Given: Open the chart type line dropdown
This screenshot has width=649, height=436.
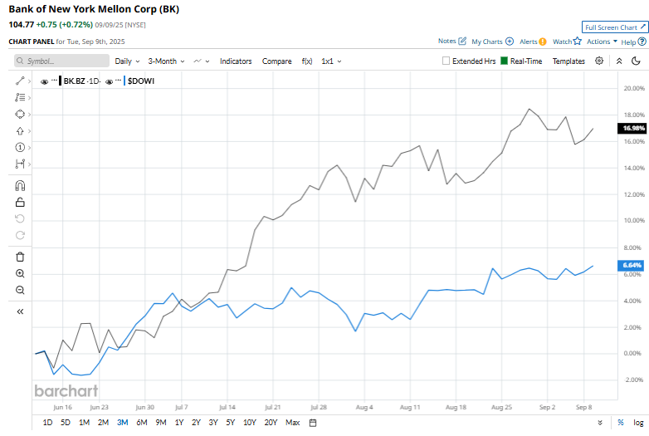Looking at the screenshot, I should click(x=202, y=61).
